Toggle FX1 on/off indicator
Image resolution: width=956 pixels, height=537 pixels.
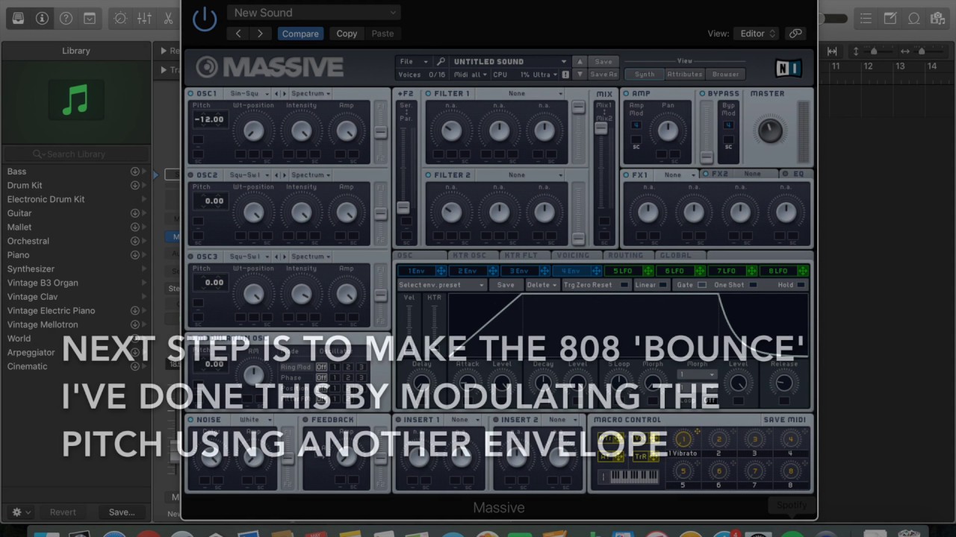coord(626,175)
